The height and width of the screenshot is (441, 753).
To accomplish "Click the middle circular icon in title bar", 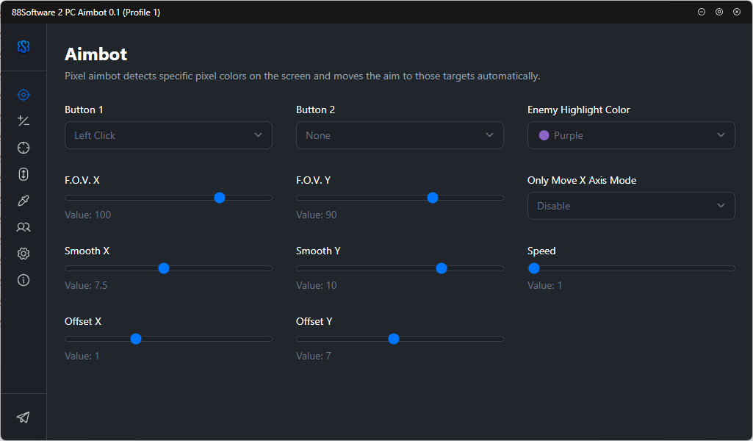I will click(x=719, y=12).
